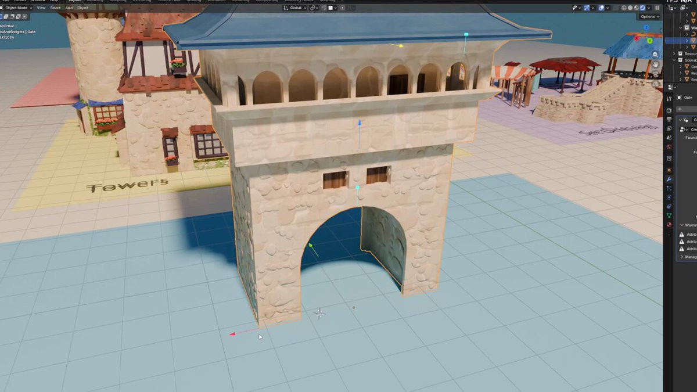
Task: Open the View Layer properties tab
Action: pyautogui.click(x=669, y=128)
